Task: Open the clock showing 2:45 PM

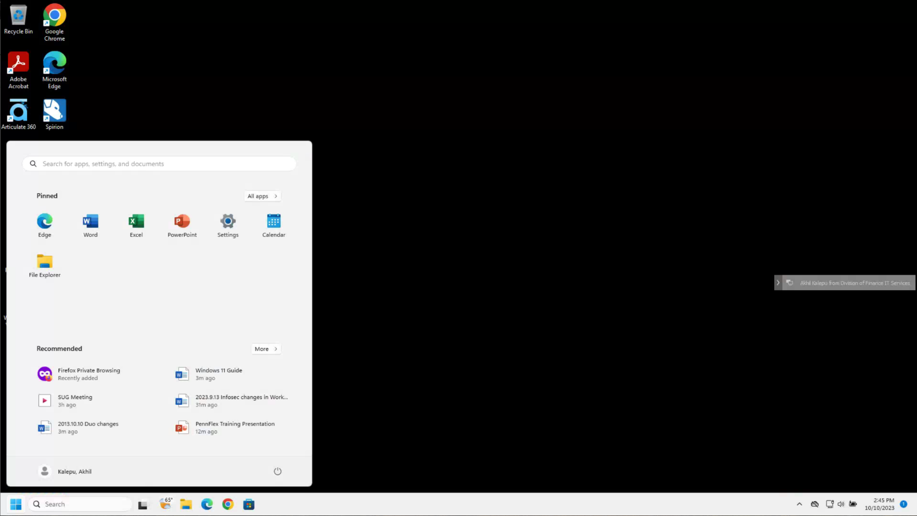Action: tap(880, 505)
